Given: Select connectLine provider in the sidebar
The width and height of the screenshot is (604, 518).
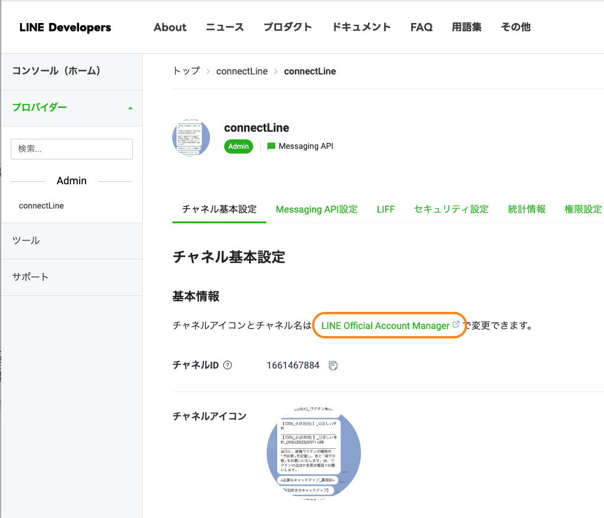Looking at the screenshot, I should (41, 206).
